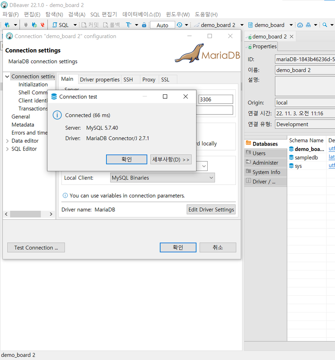
Task: Click the transaction mode icon in the toolbar
Action: (x=129, y=25)
